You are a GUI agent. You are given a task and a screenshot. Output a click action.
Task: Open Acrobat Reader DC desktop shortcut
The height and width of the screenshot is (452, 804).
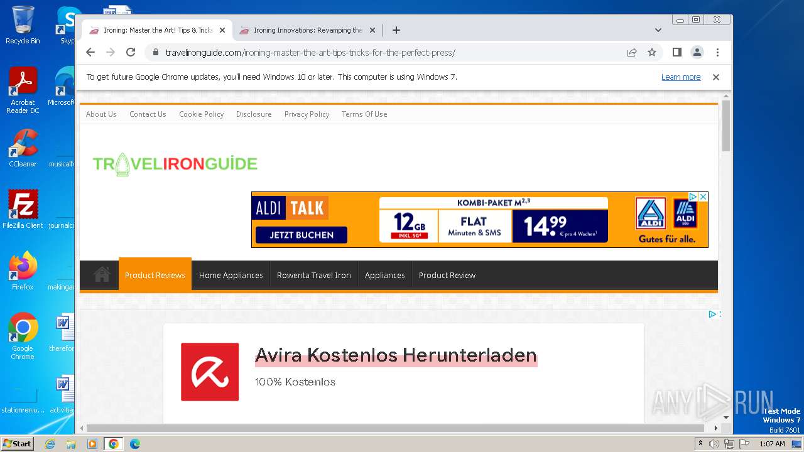pos(23,90)
